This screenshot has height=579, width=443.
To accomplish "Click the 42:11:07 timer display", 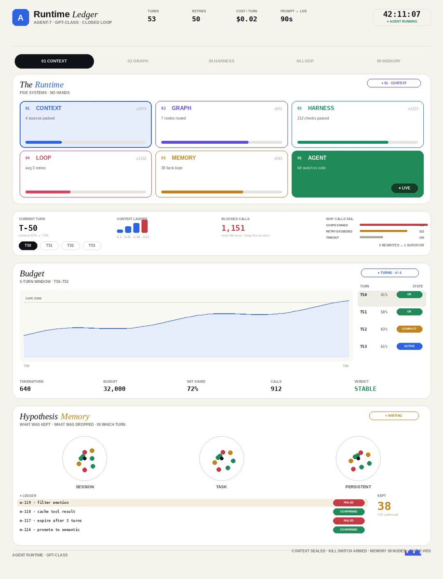I will click(x=402, y=14).
